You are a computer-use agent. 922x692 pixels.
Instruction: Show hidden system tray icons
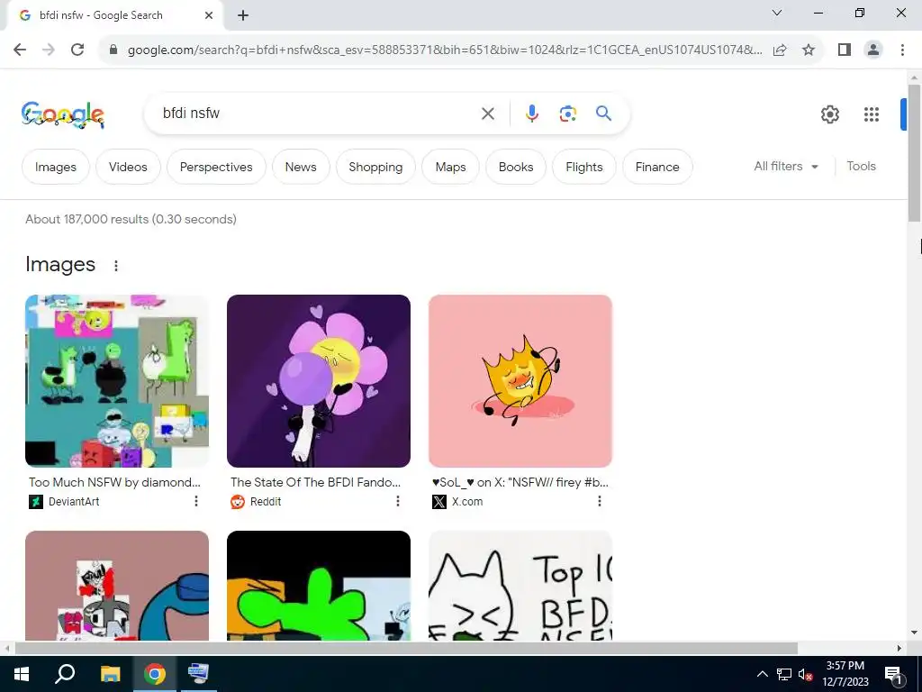[762, 674]
